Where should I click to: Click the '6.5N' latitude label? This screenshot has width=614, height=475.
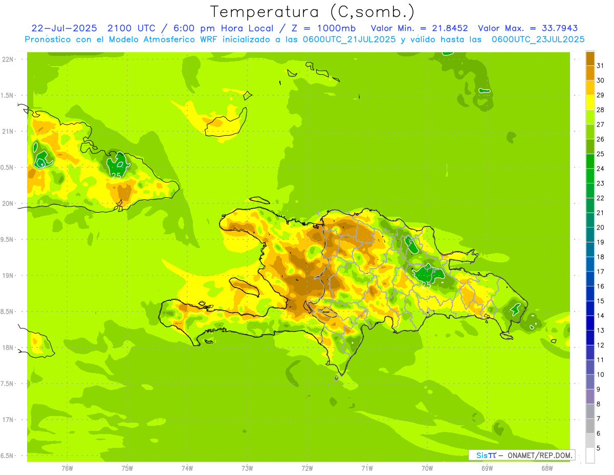tap(8, 456)
